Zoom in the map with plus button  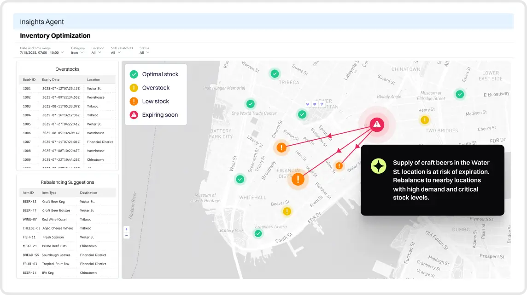tap(127, 229)
